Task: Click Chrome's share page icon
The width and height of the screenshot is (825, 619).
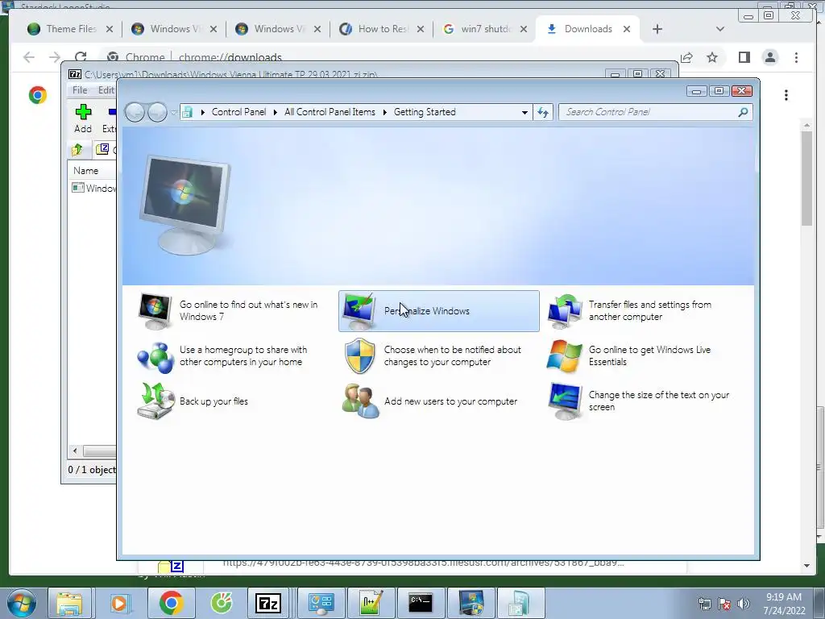Action: point(686,57)
